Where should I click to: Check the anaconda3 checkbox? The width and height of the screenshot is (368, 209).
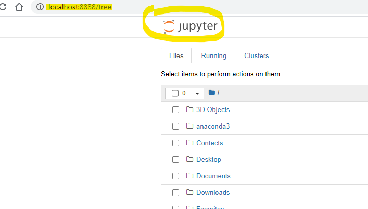pos(175,126)
